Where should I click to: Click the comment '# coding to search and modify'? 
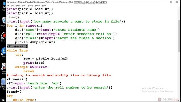(59, 75)
